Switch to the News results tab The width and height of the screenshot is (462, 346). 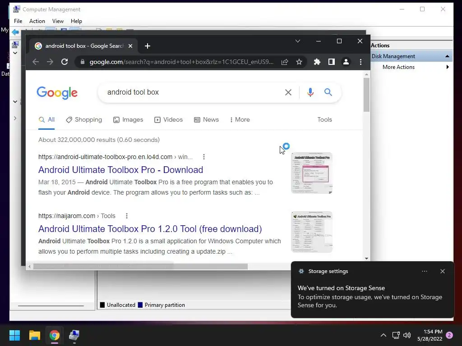click(x=206, y=120)
